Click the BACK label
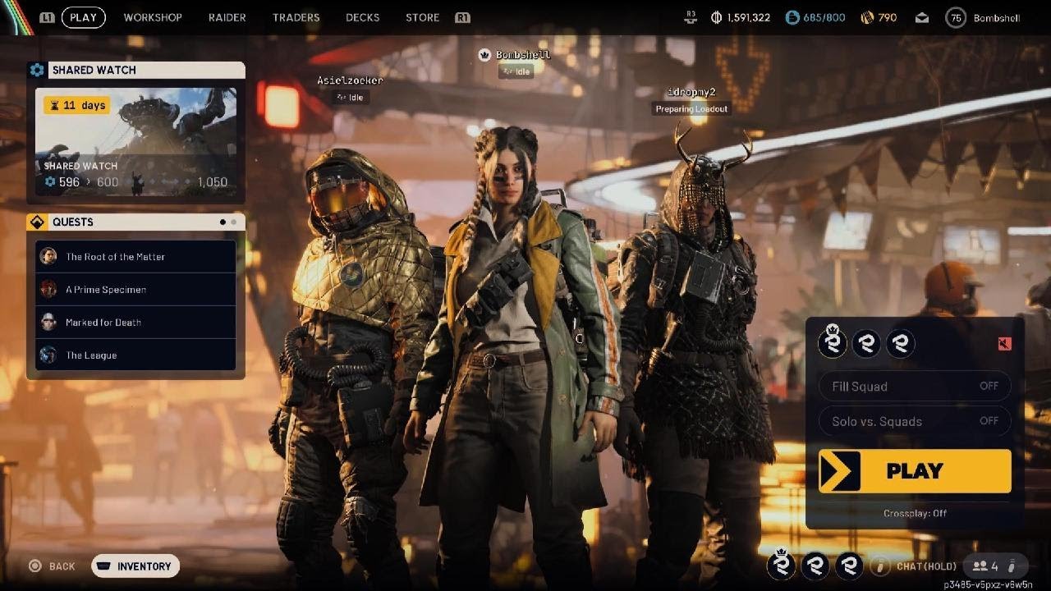1051x591 pixels. 62,566
